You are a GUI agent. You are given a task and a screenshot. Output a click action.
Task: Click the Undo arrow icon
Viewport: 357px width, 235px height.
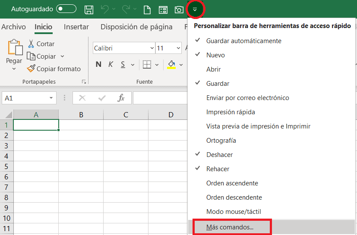pyautogui.click(x=105, y=9)
